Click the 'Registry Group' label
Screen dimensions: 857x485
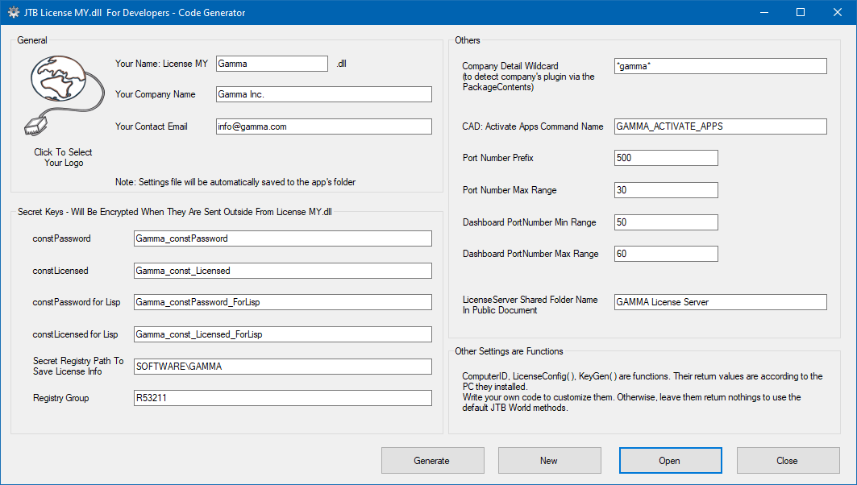coord(60,398)
